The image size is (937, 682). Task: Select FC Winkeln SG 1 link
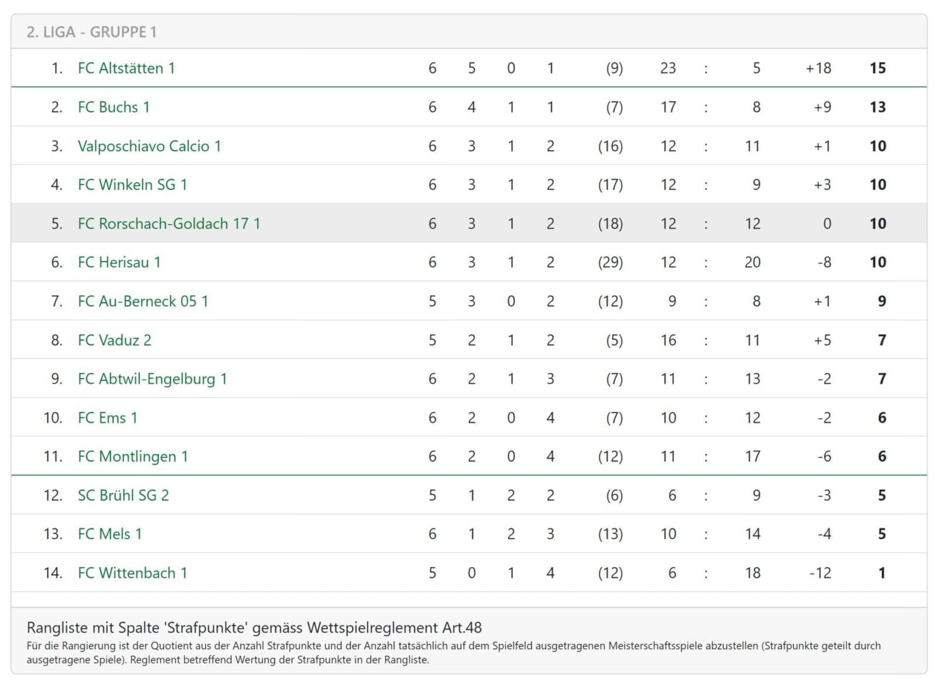click(132, 185)
